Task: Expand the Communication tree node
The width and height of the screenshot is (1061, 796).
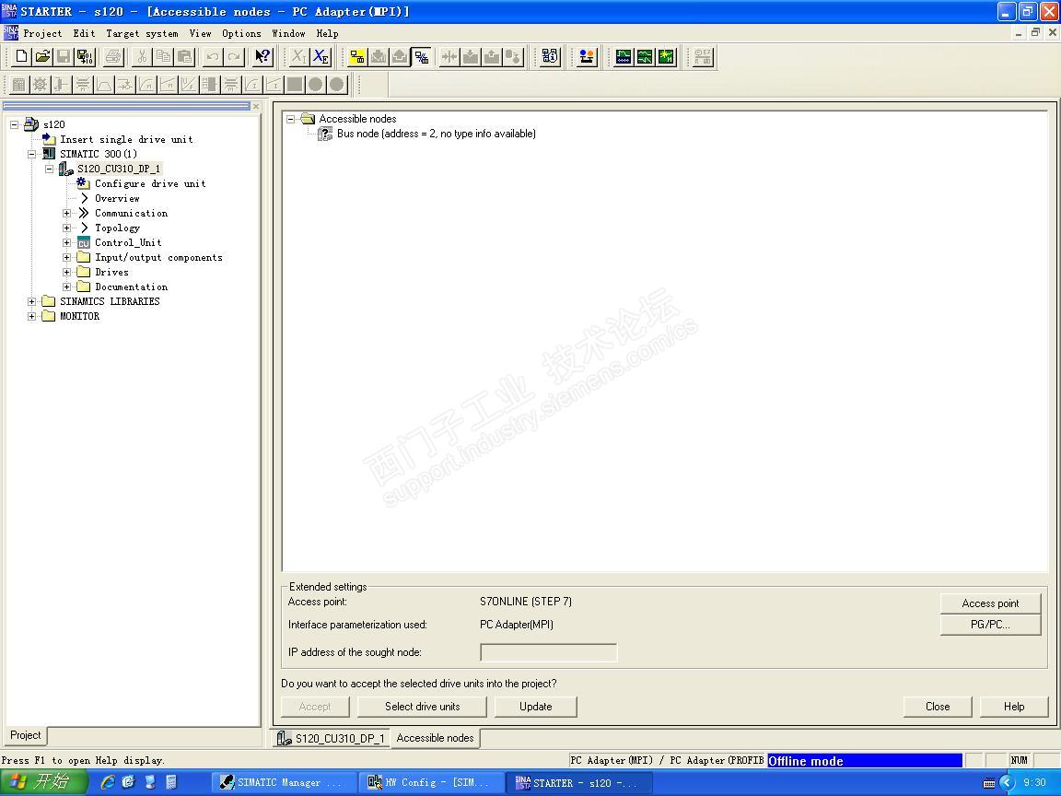Action: coord(67,213)
